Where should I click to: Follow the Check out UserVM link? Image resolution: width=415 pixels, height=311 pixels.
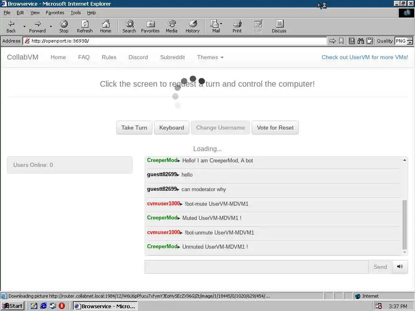click(x=365, y=57)
